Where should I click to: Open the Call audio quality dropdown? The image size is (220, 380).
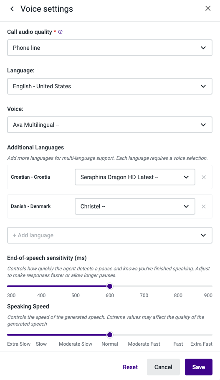(110, 48)
